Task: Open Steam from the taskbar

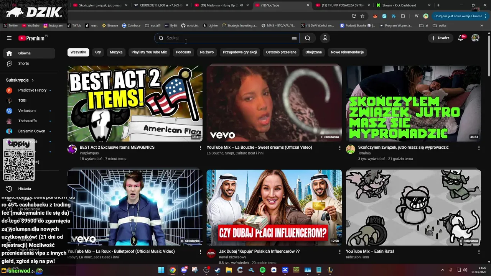Action: (x=217, y=270)
